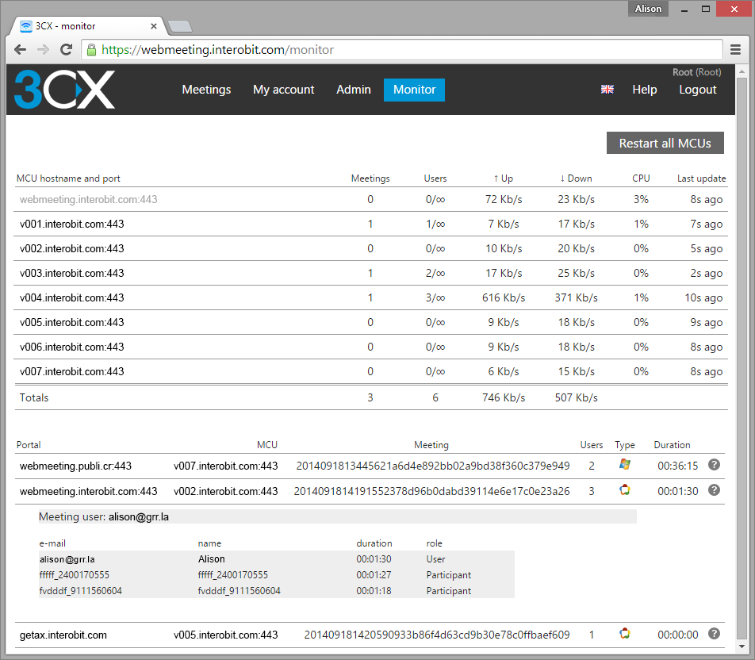755x660 pixels.
Task: Click type icon in getax.interobit.com row
Action: pyautogui.click(x=624, y=634)
